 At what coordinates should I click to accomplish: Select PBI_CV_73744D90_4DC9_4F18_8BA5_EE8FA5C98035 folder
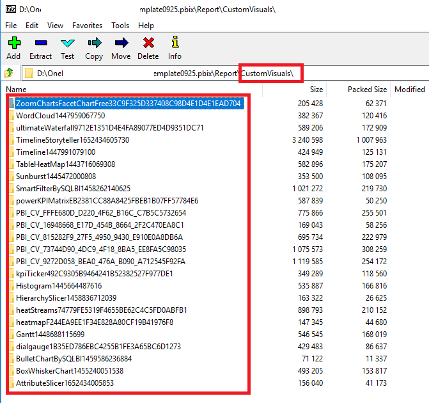[x=101, y=249]
